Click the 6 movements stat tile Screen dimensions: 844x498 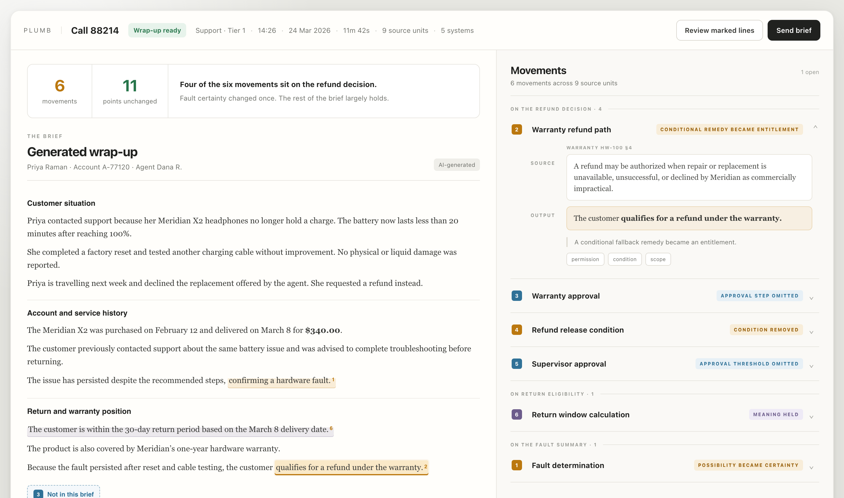60,91
